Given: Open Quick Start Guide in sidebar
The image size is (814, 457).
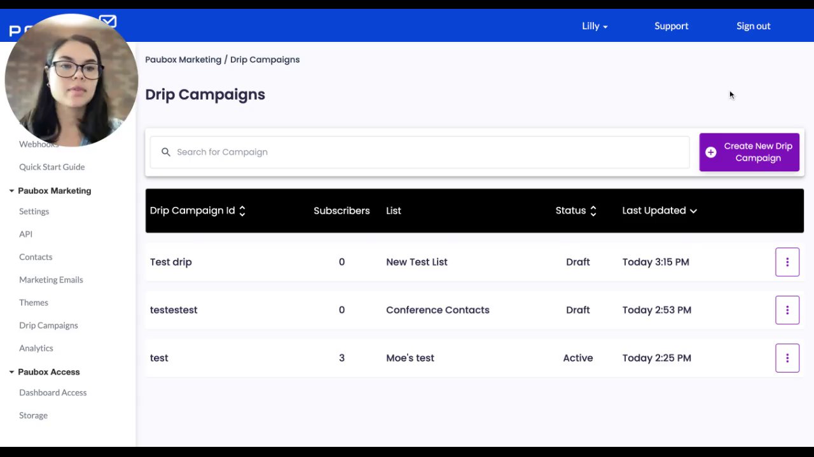Looking at the screenshot, I should (x=52, y=167).
